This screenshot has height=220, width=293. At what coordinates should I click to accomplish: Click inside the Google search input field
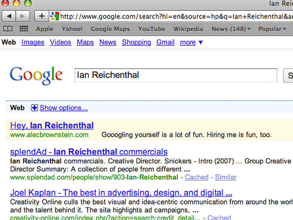[x=176, y=75]
